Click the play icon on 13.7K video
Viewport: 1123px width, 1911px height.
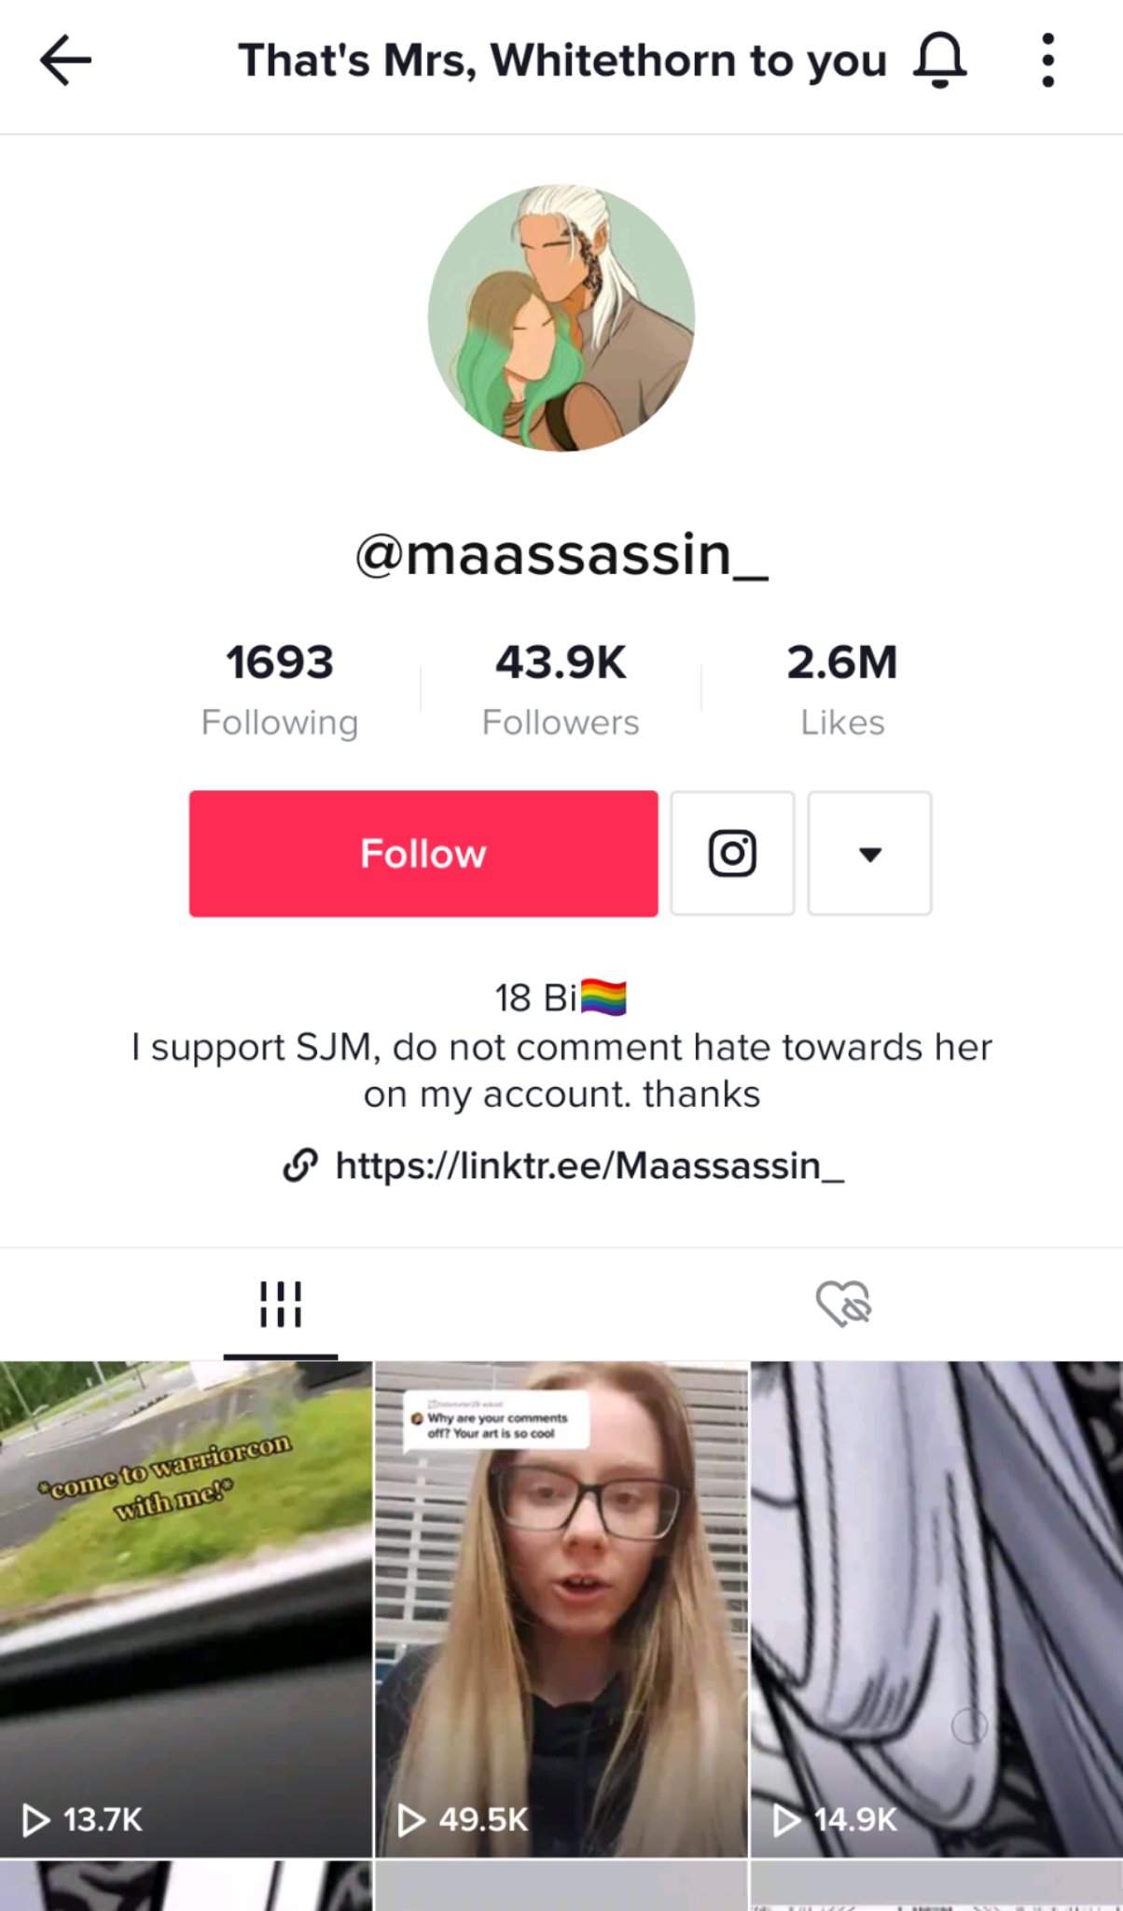(x=36, y=1820)
